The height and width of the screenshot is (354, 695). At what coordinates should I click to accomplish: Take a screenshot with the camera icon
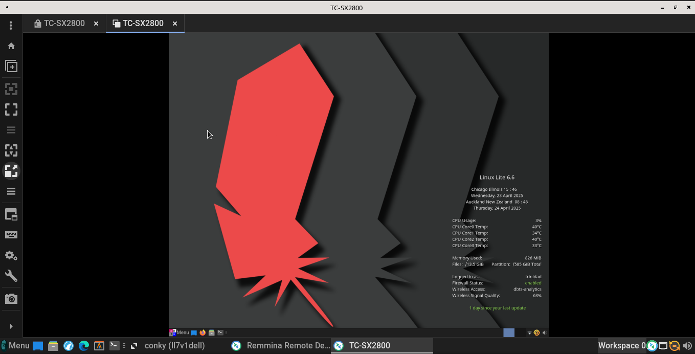click(x=11, y=299)
